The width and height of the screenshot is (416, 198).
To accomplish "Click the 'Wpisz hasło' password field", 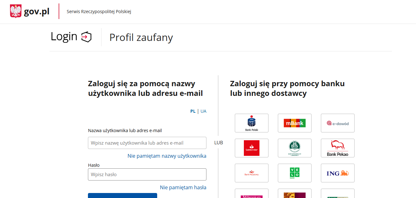I will pyautogui.click(x=147, y=174).
